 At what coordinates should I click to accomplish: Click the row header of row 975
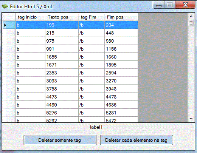click(9, 41)
